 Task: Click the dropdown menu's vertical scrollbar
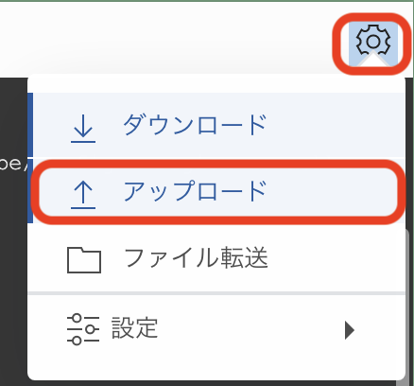point(407,305)
